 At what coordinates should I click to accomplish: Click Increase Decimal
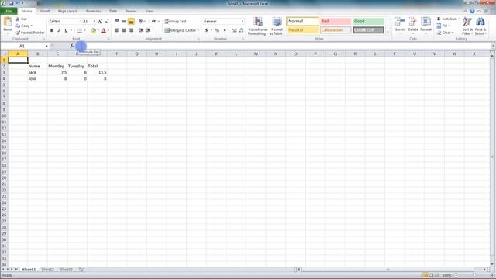(x=234, y=30)
